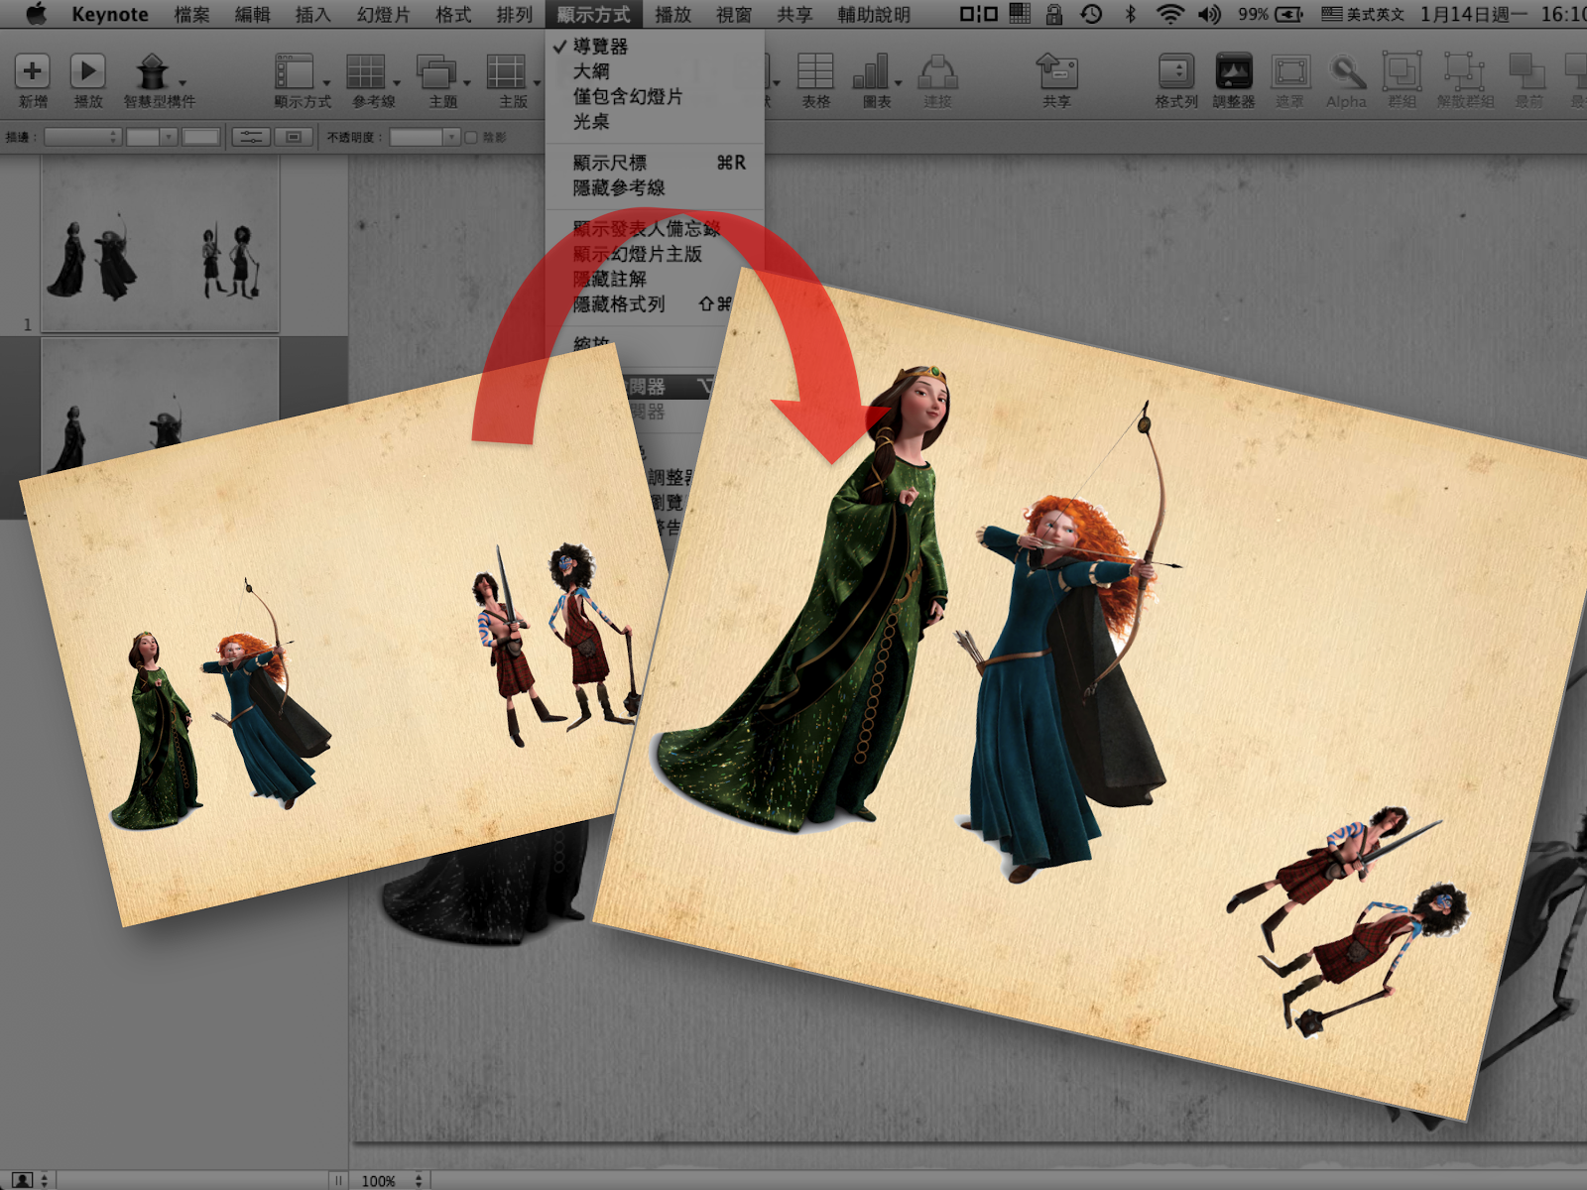Viewport: 1587px width, 1190px height.
Task: Click the volume speaker menu bar icon
Action: [1209, 14]
